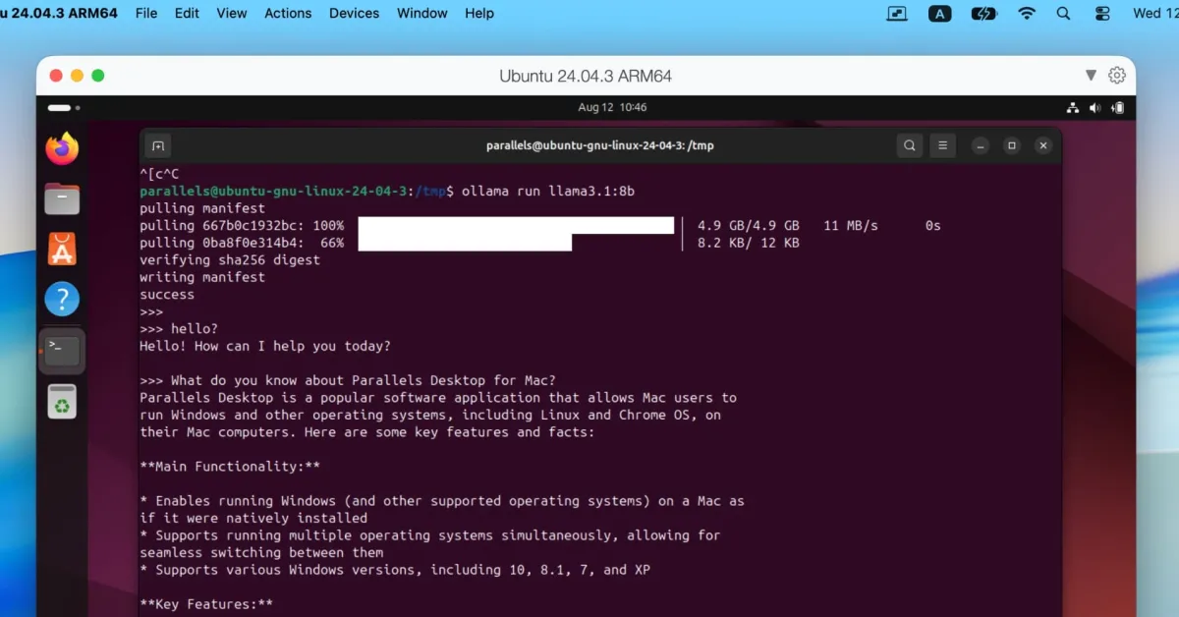Click the 'writing manifest' line
This screenshot has height=617, width=1179.
coord(202,277)
